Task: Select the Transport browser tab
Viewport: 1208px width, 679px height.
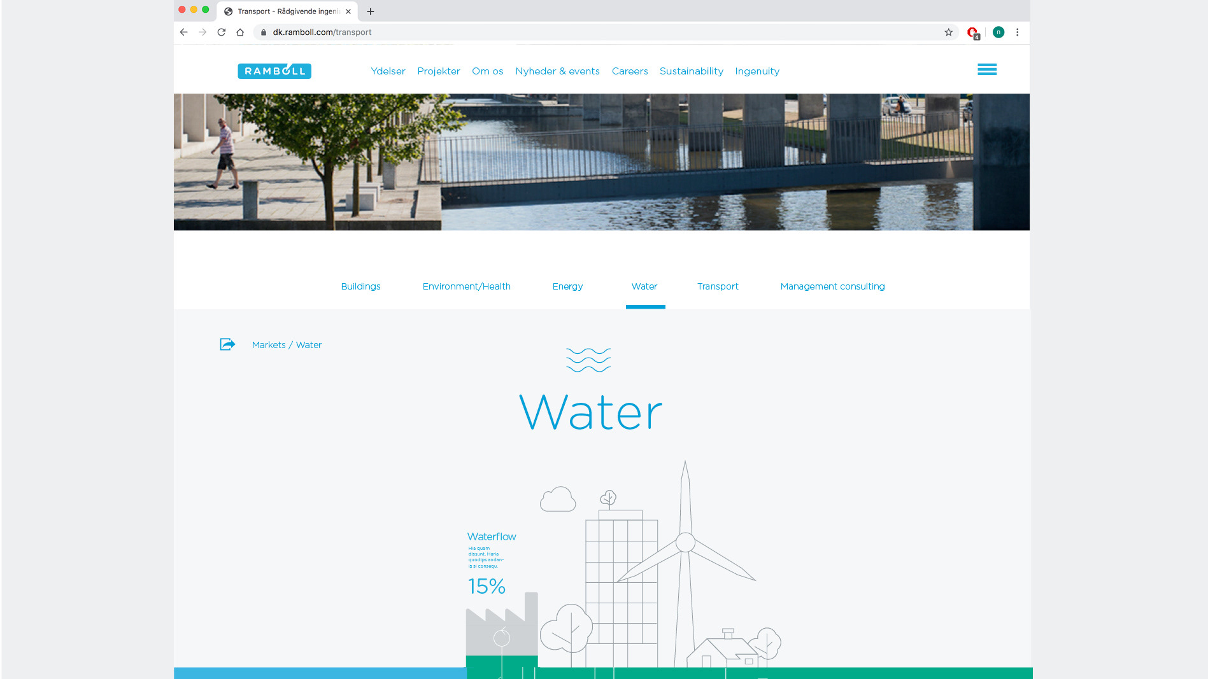Action: click(287, 11)
